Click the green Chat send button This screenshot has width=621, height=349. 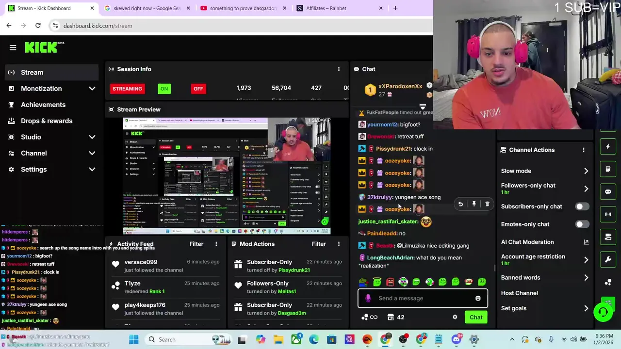click(x=476, y=317)
